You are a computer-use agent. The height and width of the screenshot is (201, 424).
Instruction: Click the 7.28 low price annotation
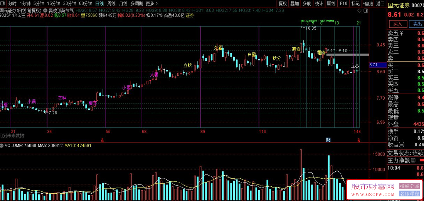(x=53, y=113)
